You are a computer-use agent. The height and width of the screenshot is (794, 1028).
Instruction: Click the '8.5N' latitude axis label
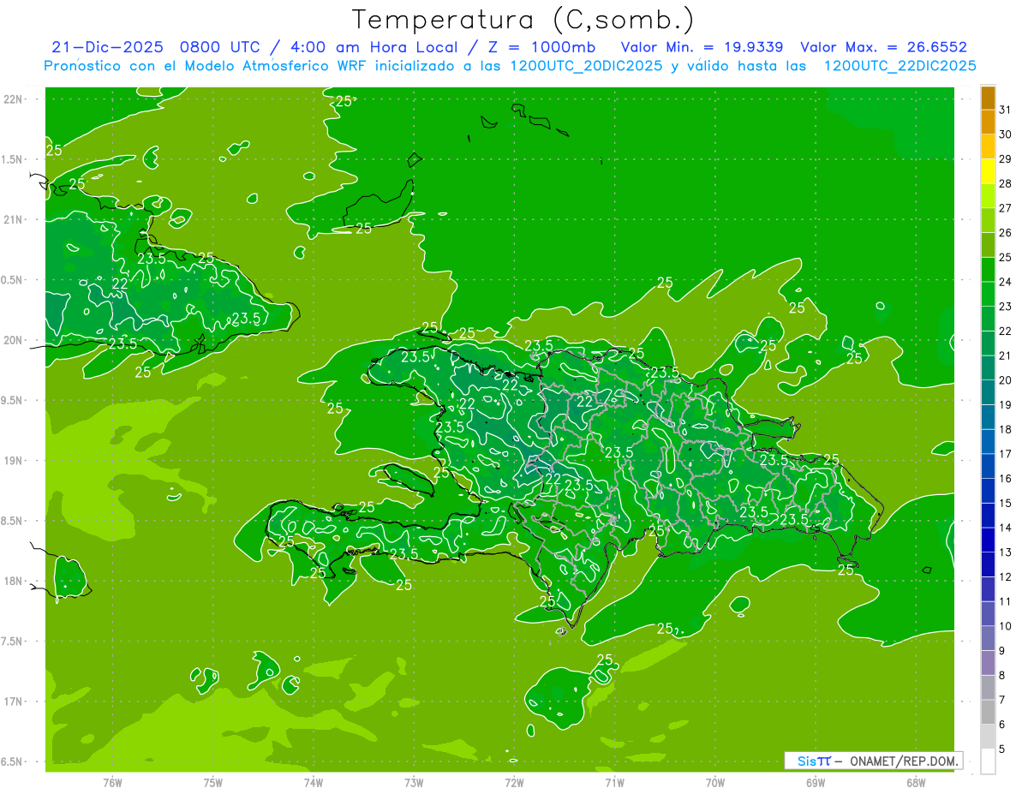tap(12, 521)
